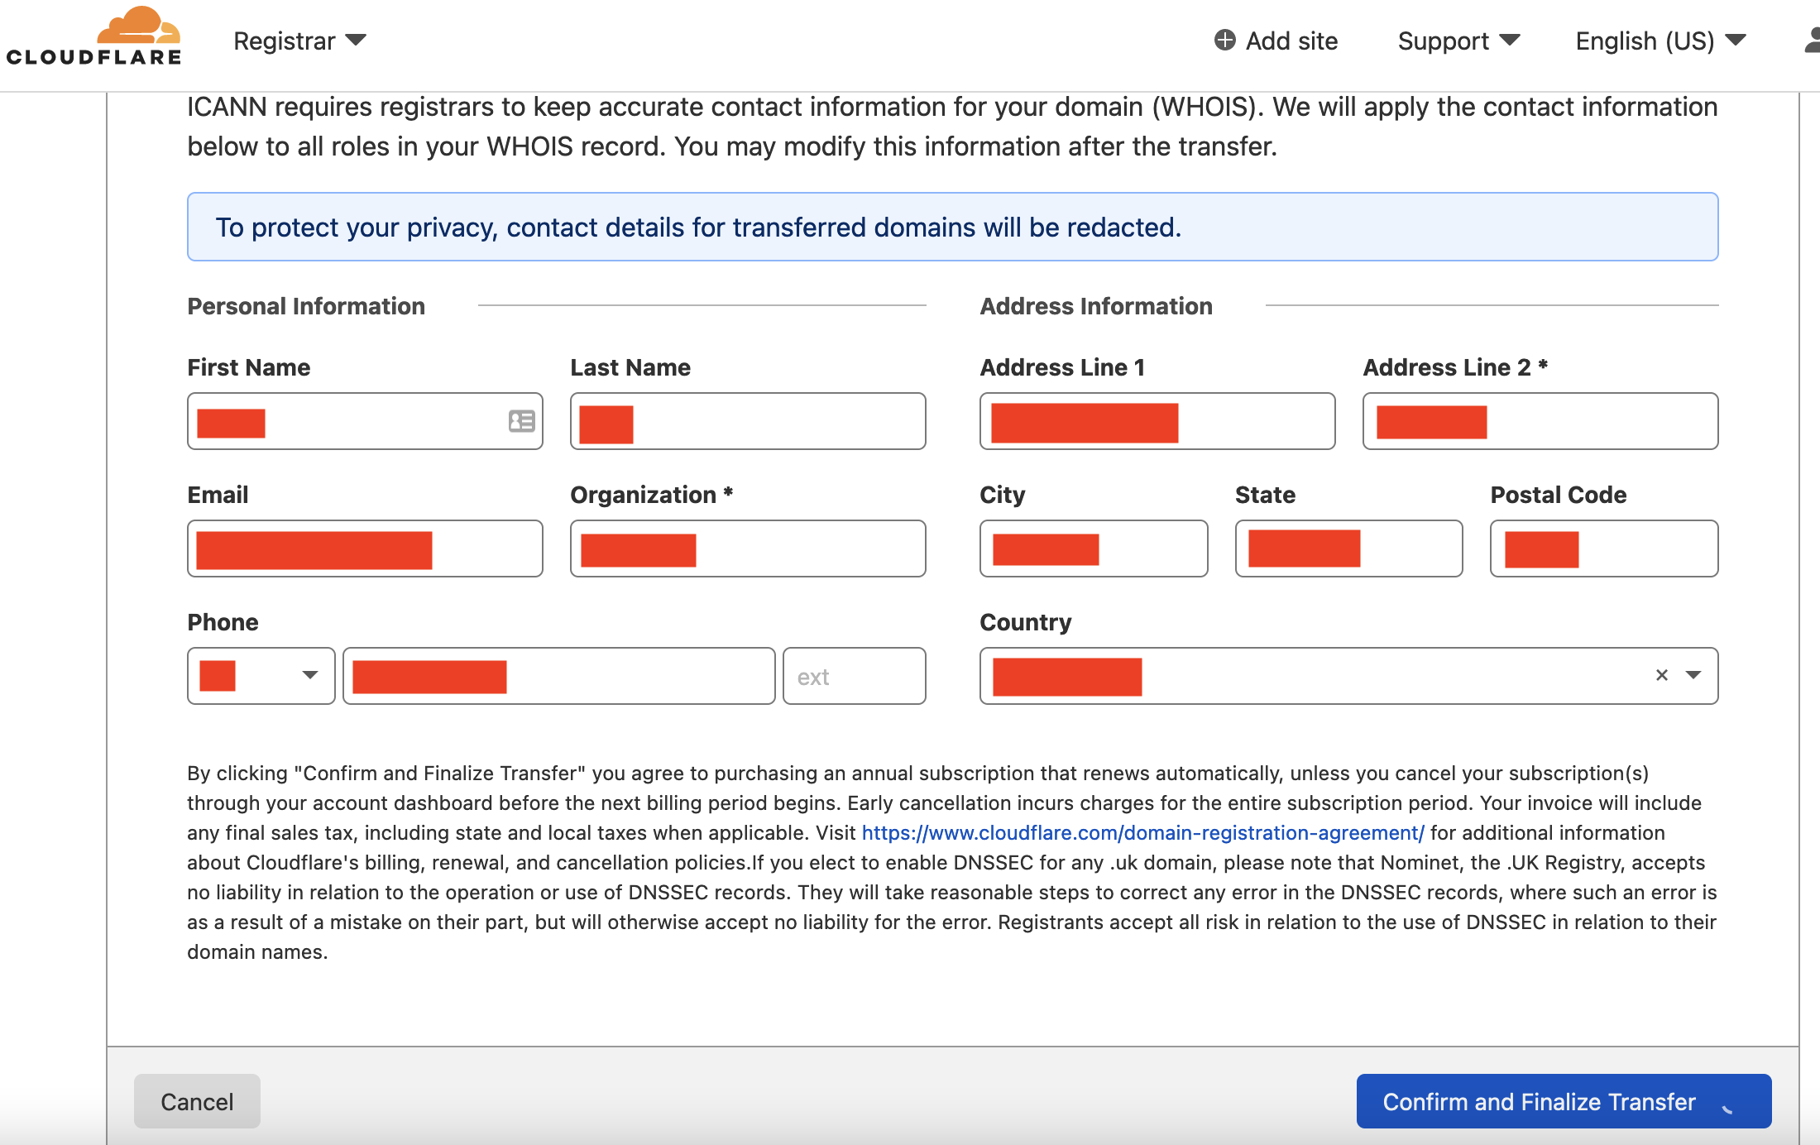Open the Registrar dropdown menu
Screen dimensions: 1820x1145
[299, 41]
